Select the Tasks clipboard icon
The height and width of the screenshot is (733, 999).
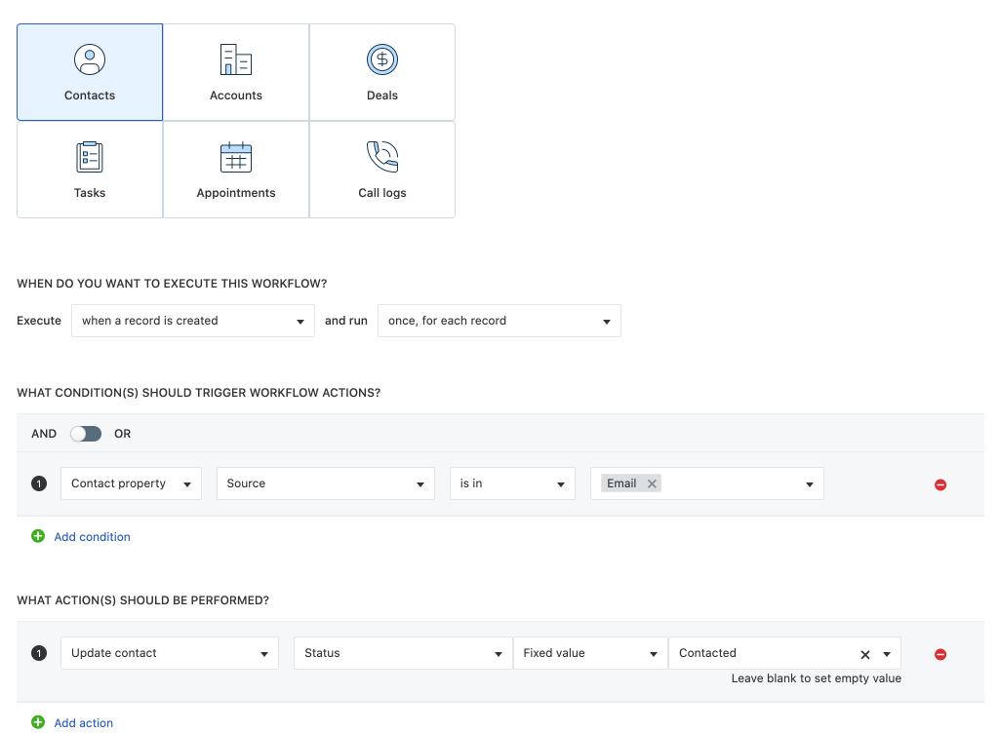[x=90, y=157]
